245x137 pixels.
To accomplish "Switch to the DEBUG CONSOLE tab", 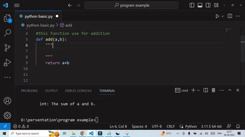I will [78, 91].
